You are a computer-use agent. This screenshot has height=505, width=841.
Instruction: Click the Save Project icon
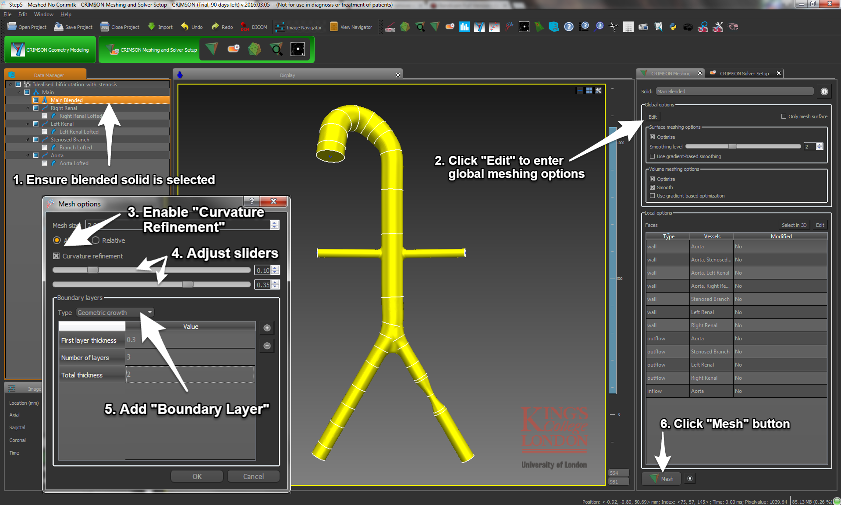pyautogui.click(x=59, y=26)
